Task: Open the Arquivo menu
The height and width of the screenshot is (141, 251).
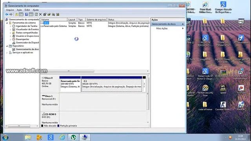Action: [10, 10]
